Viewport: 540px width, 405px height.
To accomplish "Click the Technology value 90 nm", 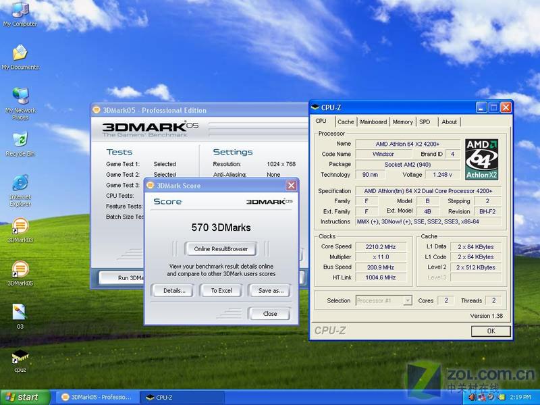I will click(370, 175).
